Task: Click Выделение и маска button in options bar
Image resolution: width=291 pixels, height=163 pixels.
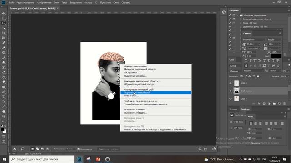Action: tap(109, 149)
